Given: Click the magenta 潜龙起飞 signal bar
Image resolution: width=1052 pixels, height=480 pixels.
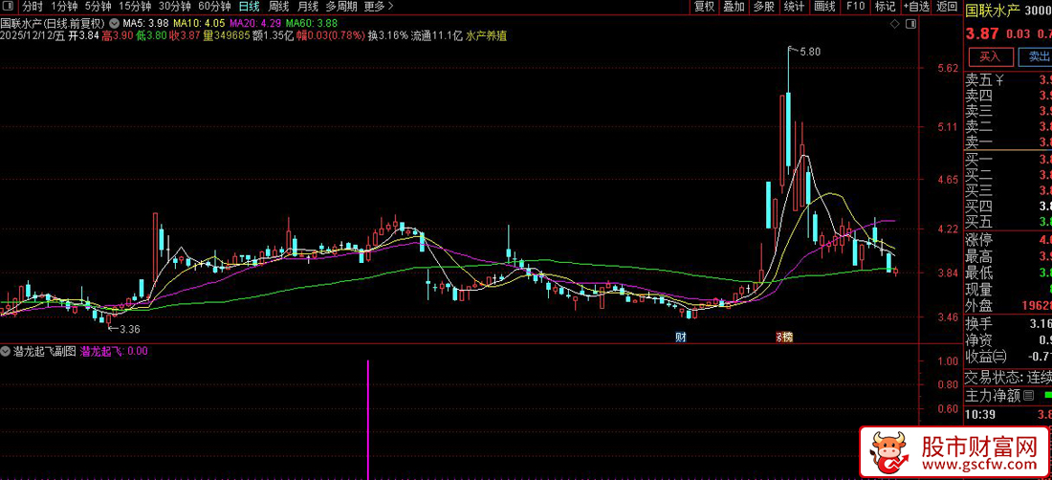Looking at the screenshot, I should coord(367,420).
